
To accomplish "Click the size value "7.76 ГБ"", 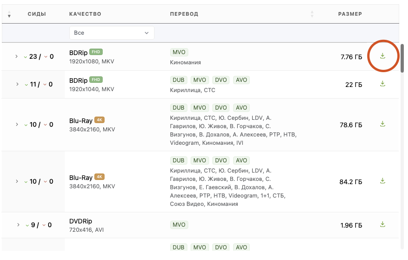I will coord(351,57).
